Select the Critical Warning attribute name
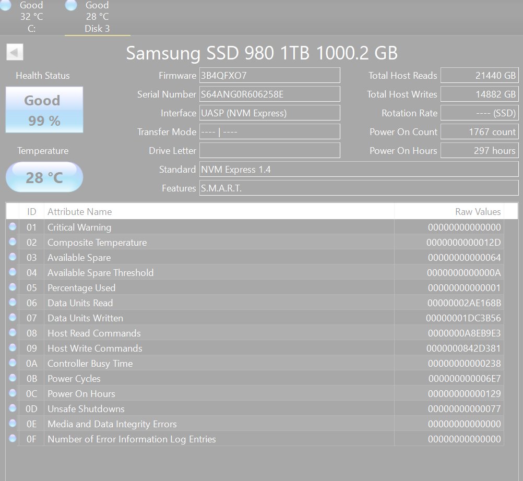The width and height of the screenshot is (523, 481). coord(79,227)
